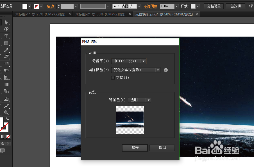The width and height of the screenshot is (254, 167).
Task: Select the Type tool
Action: tap(6, 36)
